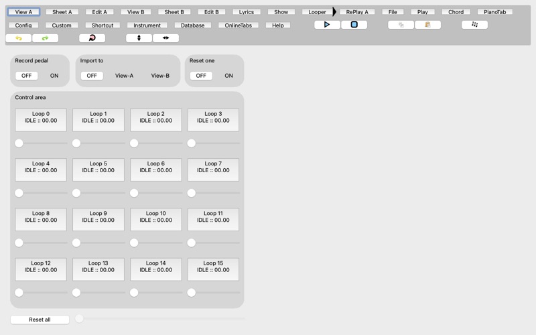The width and height of the screenshot is (536, 335).
Task: Open the Instrument tab
Action: coord(147,25)
